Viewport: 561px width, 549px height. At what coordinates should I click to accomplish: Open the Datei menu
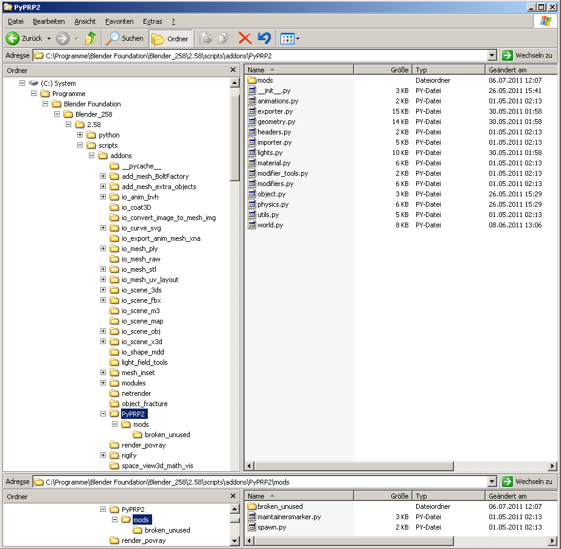coord(16,21)
